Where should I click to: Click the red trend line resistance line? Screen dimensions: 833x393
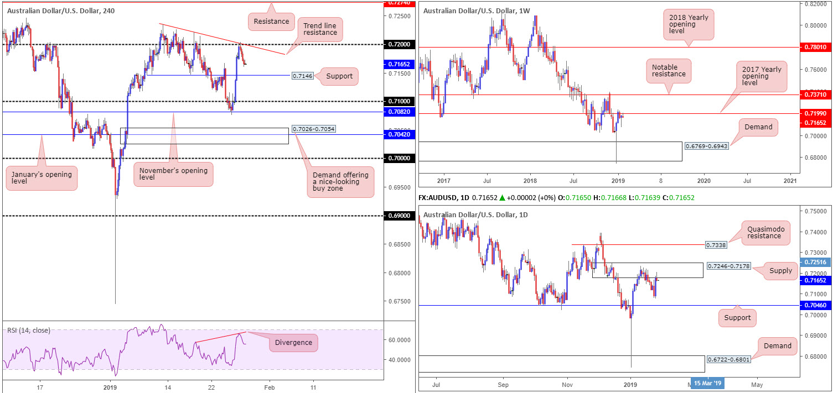click(221, 39)
